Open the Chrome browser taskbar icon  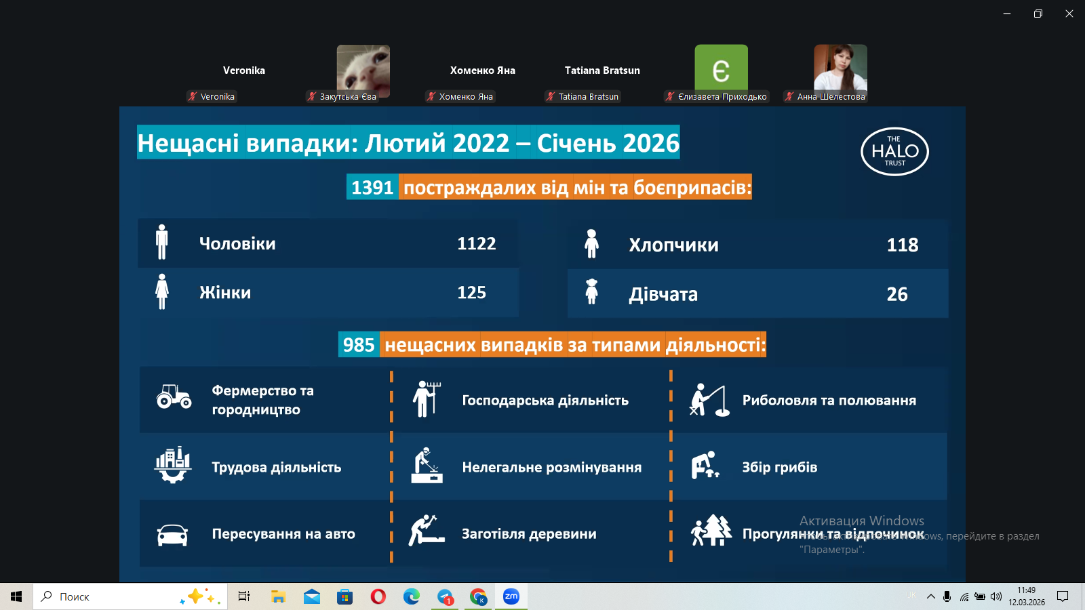(478, 596)
